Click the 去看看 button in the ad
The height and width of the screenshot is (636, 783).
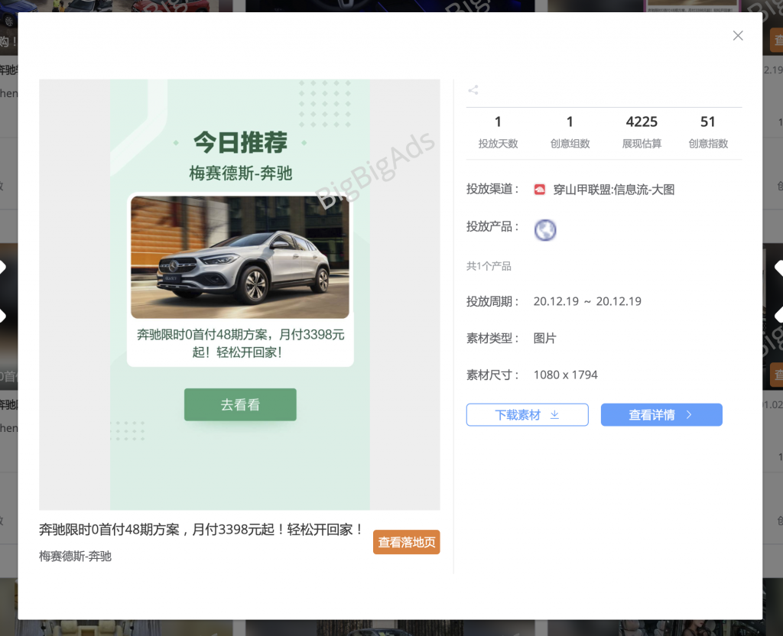(x=240, y=404)
